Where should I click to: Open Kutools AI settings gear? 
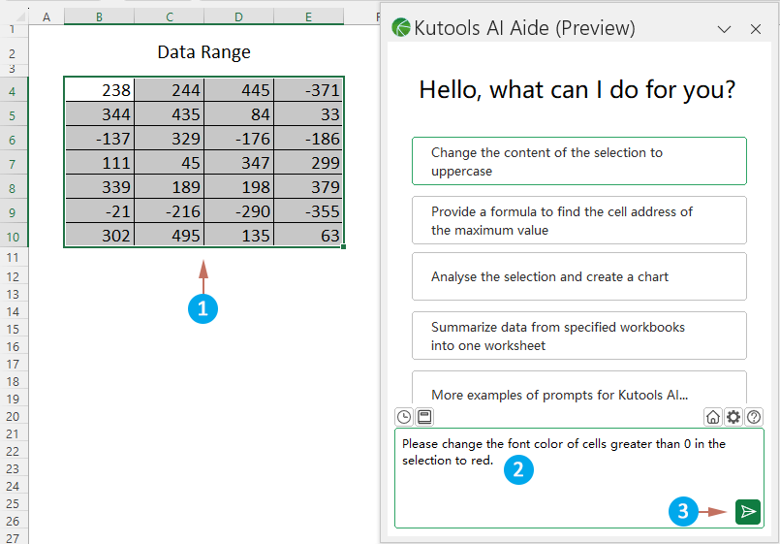pos(733,417)
